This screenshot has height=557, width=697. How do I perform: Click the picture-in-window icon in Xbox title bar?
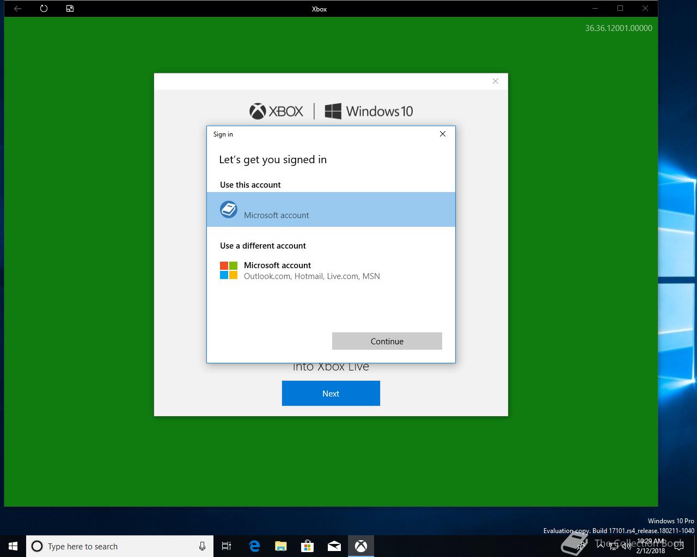pos(70,9)
